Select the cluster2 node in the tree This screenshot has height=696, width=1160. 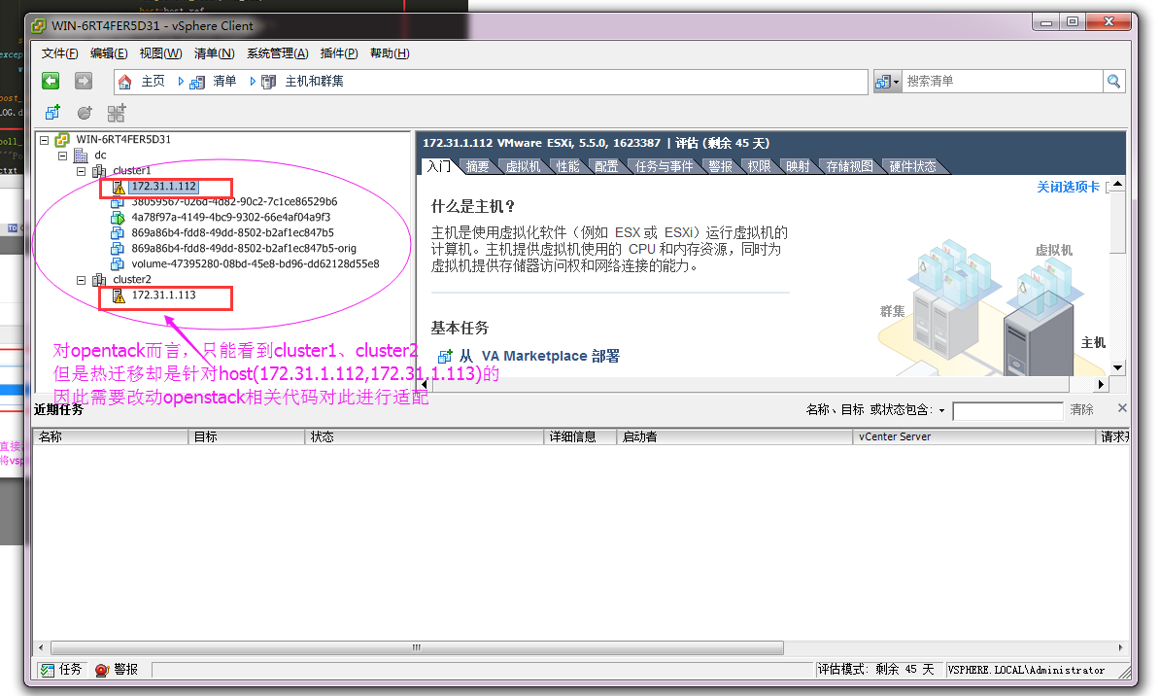132,279
